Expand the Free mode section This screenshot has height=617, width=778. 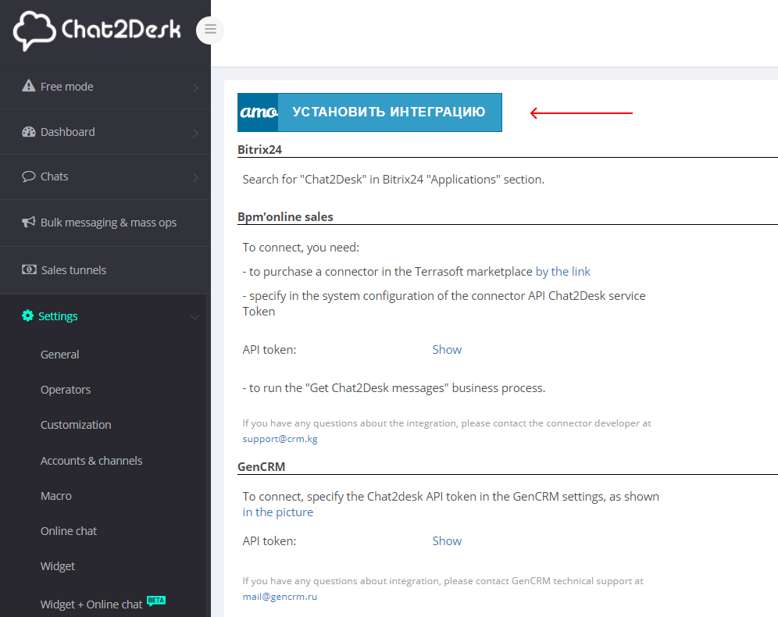196,86
